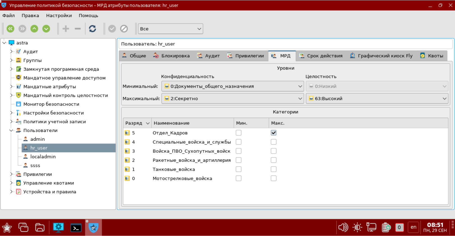Expand the Мандатные атрибуты tree node
The width and height of the screenshot is (455, 236).
click(x=11, y=87)
